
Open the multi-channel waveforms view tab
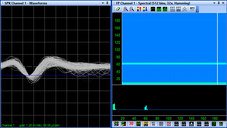point(116,124)
